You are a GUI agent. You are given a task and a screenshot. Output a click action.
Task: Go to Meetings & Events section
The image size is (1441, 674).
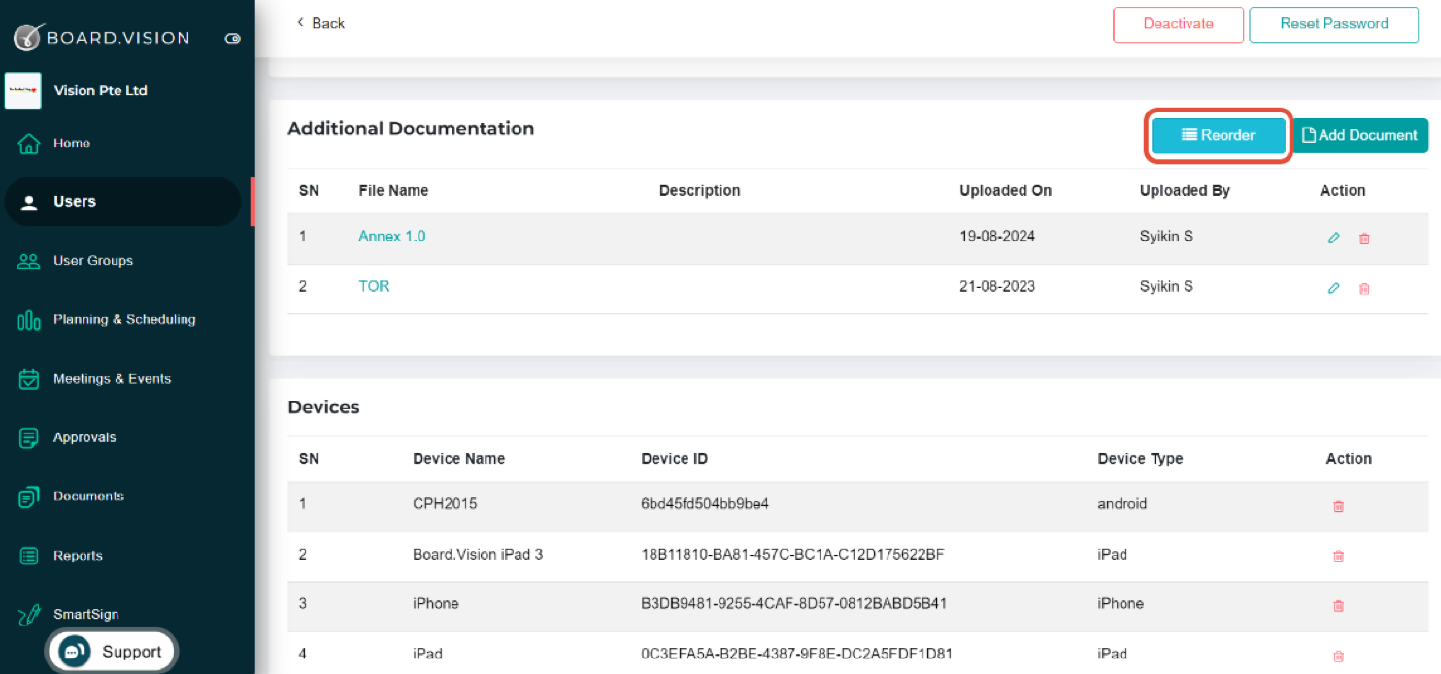coord(112,379)
